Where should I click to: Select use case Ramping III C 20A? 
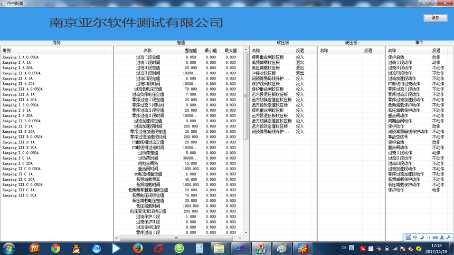tap(20, 195)
